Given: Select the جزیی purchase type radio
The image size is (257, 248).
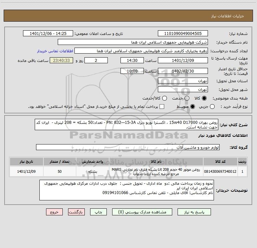Looking at the screenshot, I should tap(212, 107).
